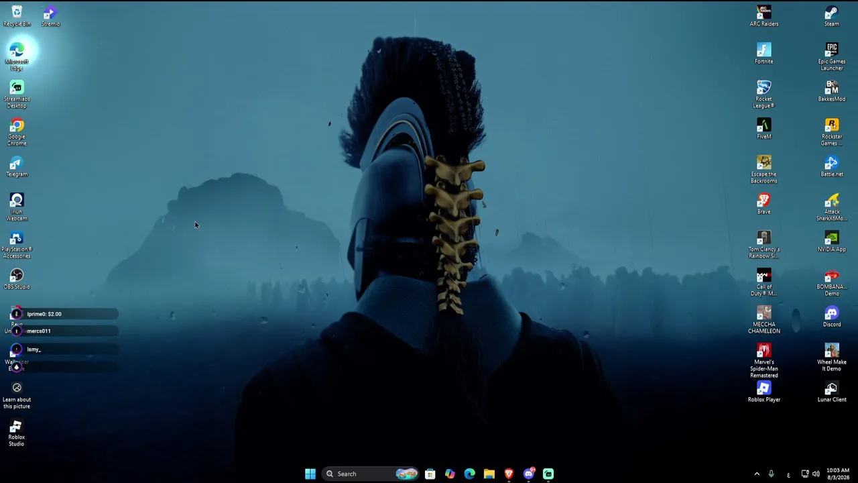The width and height of the screenshot is (858, 483).
Task: Select the Roblox Studio desktop shortcut
Action: 17,432
